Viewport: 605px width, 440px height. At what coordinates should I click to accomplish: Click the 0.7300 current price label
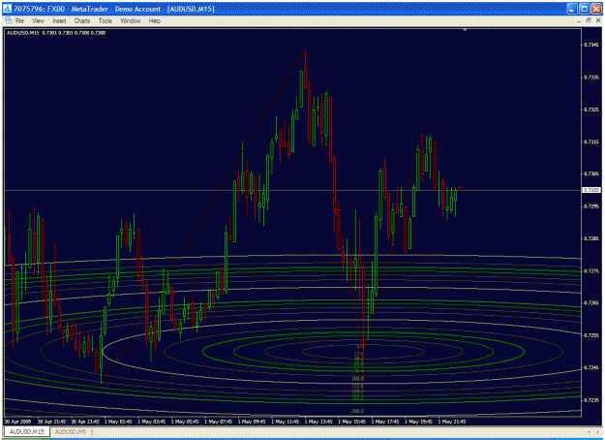591,190
